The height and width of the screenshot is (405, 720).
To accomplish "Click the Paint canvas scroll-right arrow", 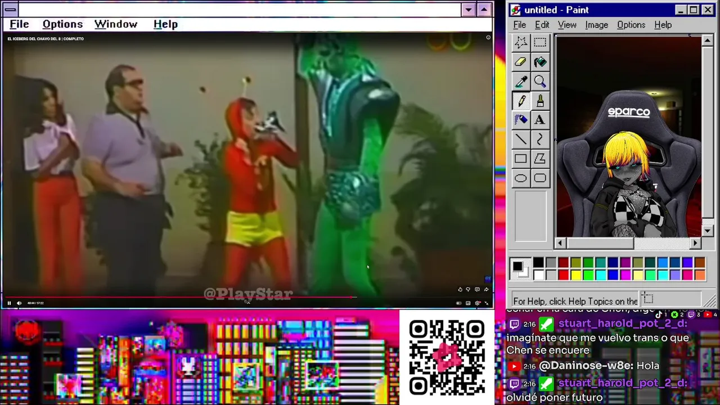I will 696,243.
